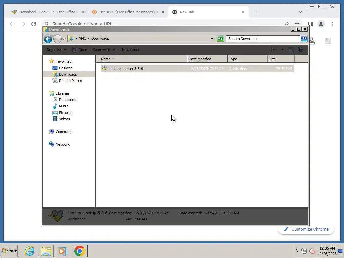This screenshot has height=258, width=344.
Task: Click the Explorer forward navigation arrow
Action: click(x=57, y=39)
